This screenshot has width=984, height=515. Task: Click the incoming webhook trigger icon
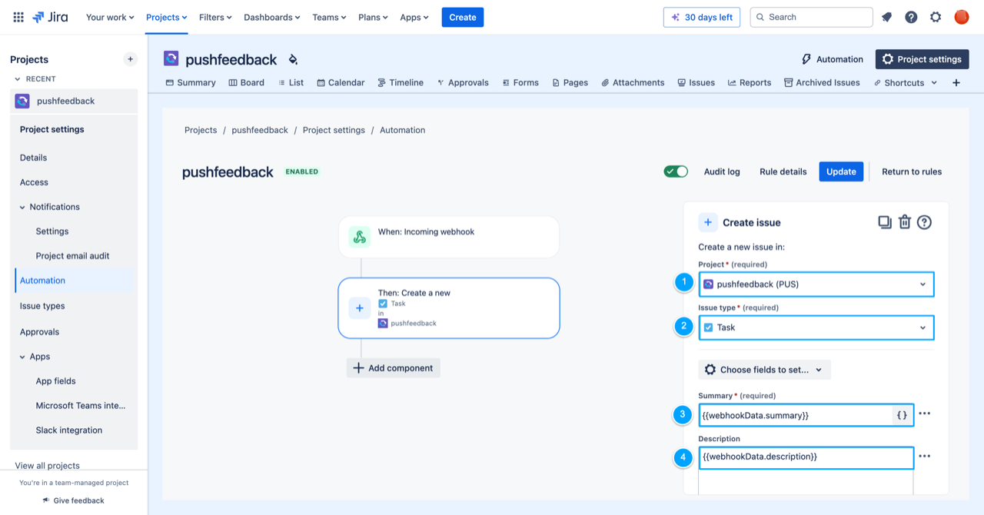360,237
